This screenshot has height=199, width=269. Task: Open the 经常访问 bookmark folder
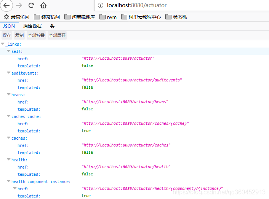47,17
